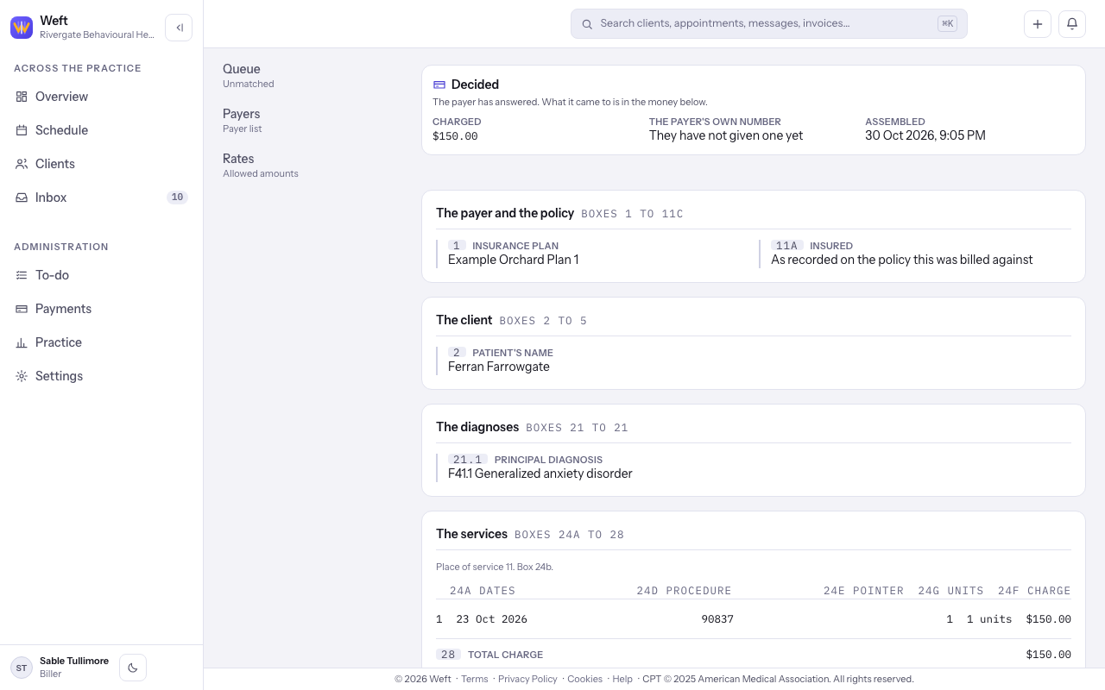Screen dimensions: 1105x690
Task: Click the Settings gear icon
Action: point(22,376)
